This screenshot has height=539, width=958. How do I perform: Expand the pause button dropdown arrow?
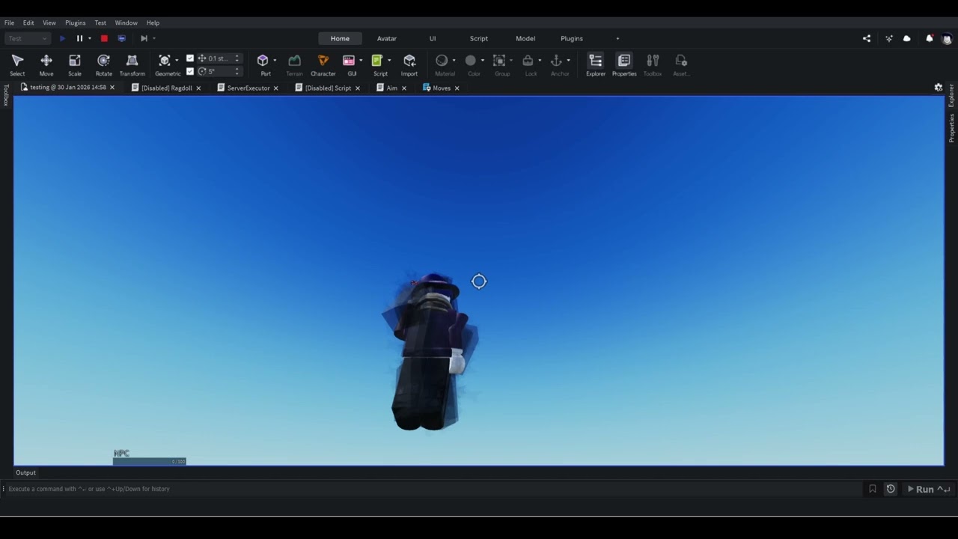click(90, 38)
